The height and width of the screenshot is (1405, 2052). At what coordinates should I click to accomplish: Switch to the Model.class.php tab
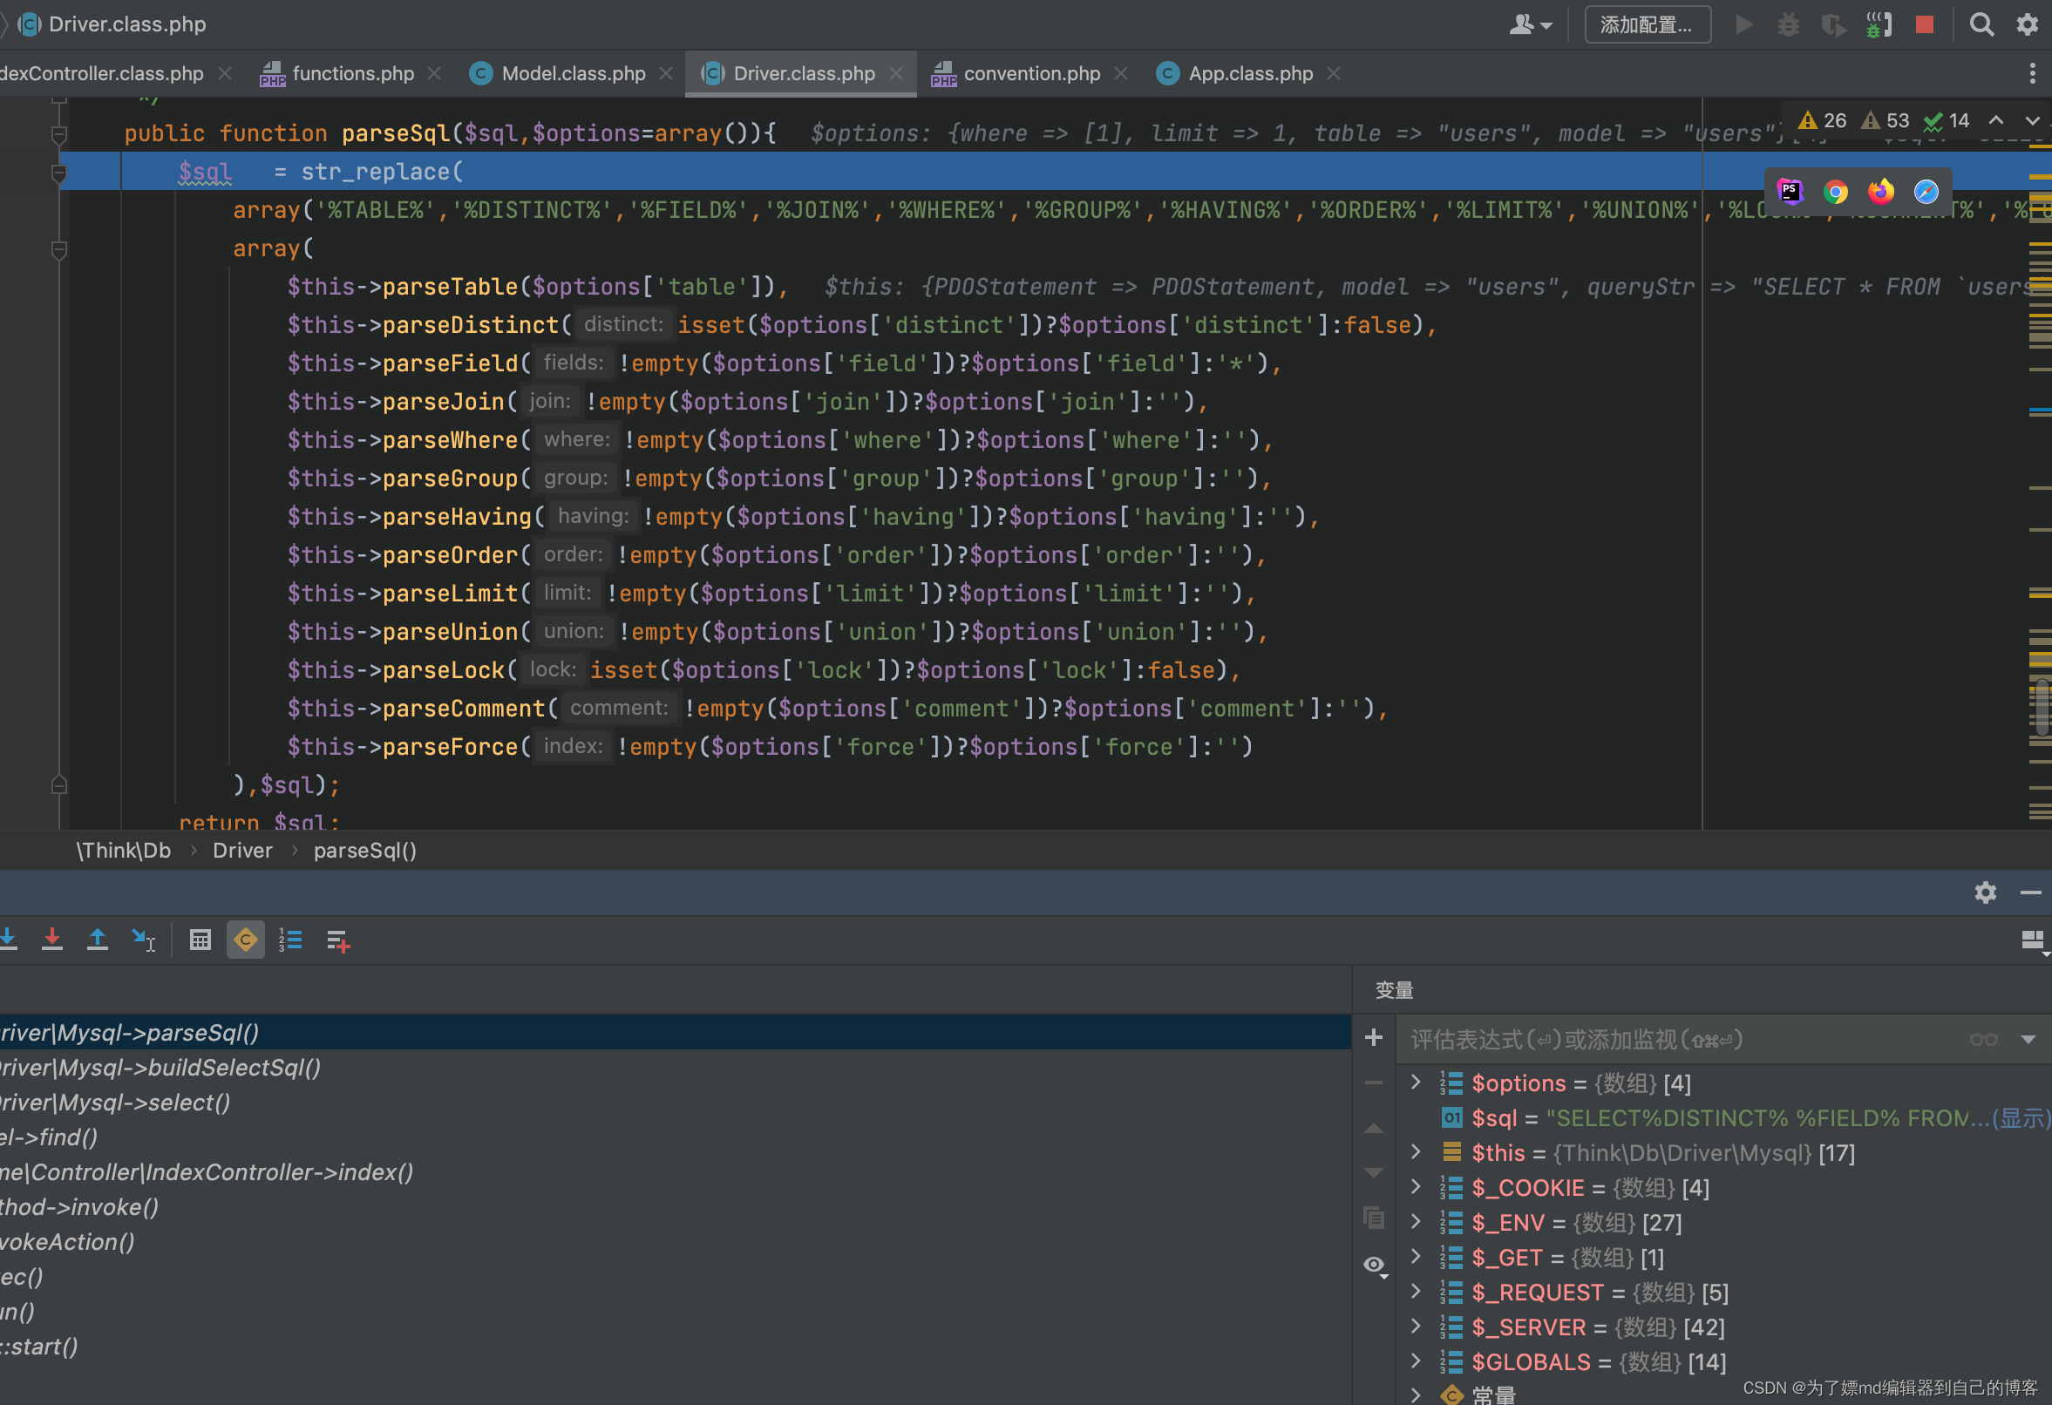click(573, 73)
